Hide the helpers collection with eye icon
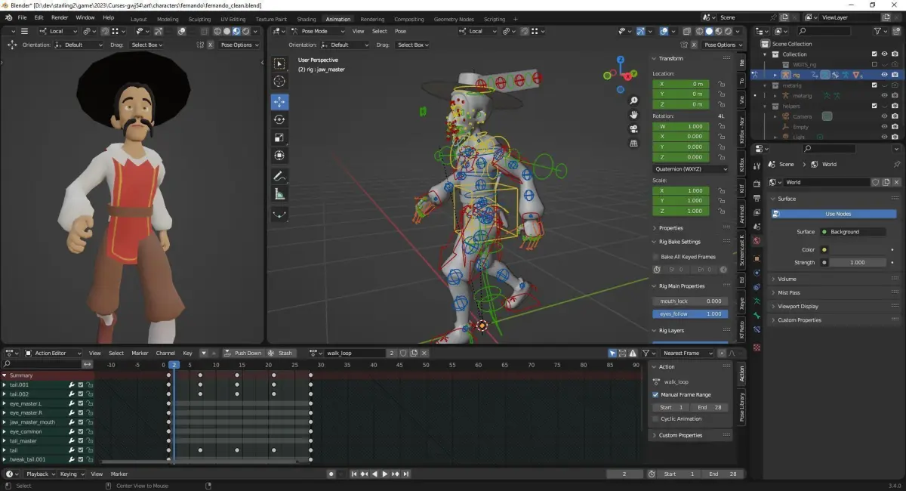Image resolution: width=906 pixels, height=491 pixels. point(884,106)
